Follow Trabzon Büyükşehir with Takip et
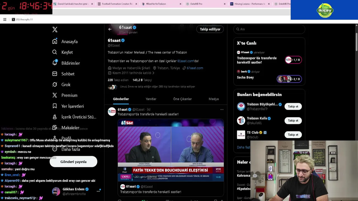 click(x=293, y=106)
